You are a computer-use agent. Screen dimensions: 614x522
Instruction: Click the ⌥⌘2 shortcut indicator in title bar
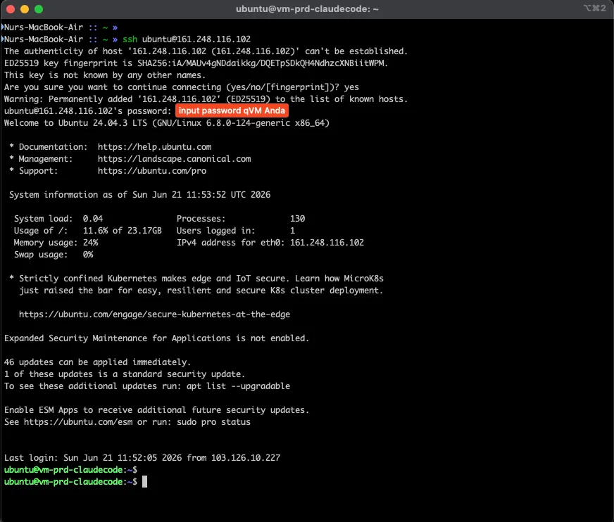594,8
